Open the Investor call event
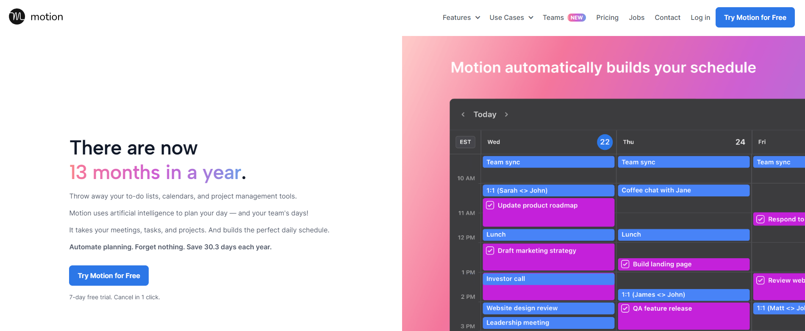The width and height of the screenshot is (805, 331). [x=548, y=279]
